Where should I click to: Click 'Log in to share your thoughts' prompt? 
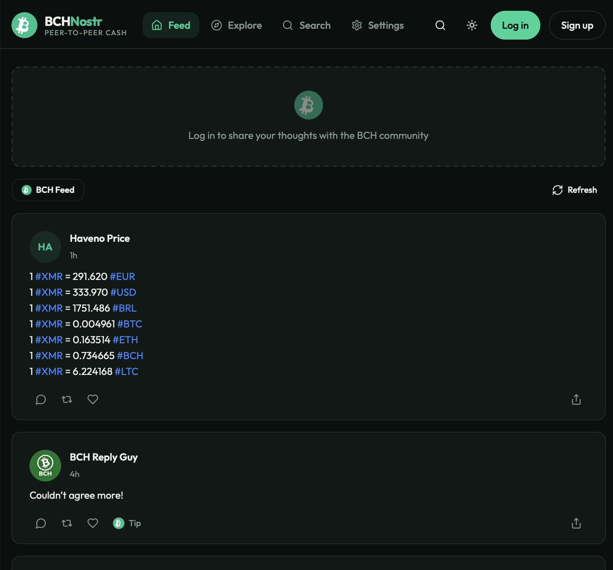click(308, 135)
